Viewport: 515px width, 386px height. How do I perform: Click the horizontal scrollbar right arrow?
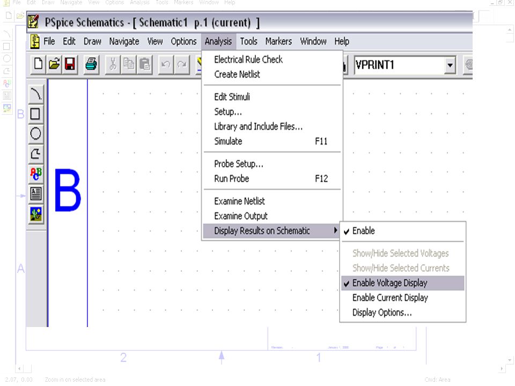click(502, 369)
